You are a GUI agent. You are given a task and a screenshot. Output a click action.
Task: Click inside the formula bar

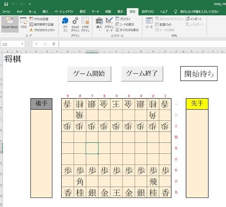point(142,44)
